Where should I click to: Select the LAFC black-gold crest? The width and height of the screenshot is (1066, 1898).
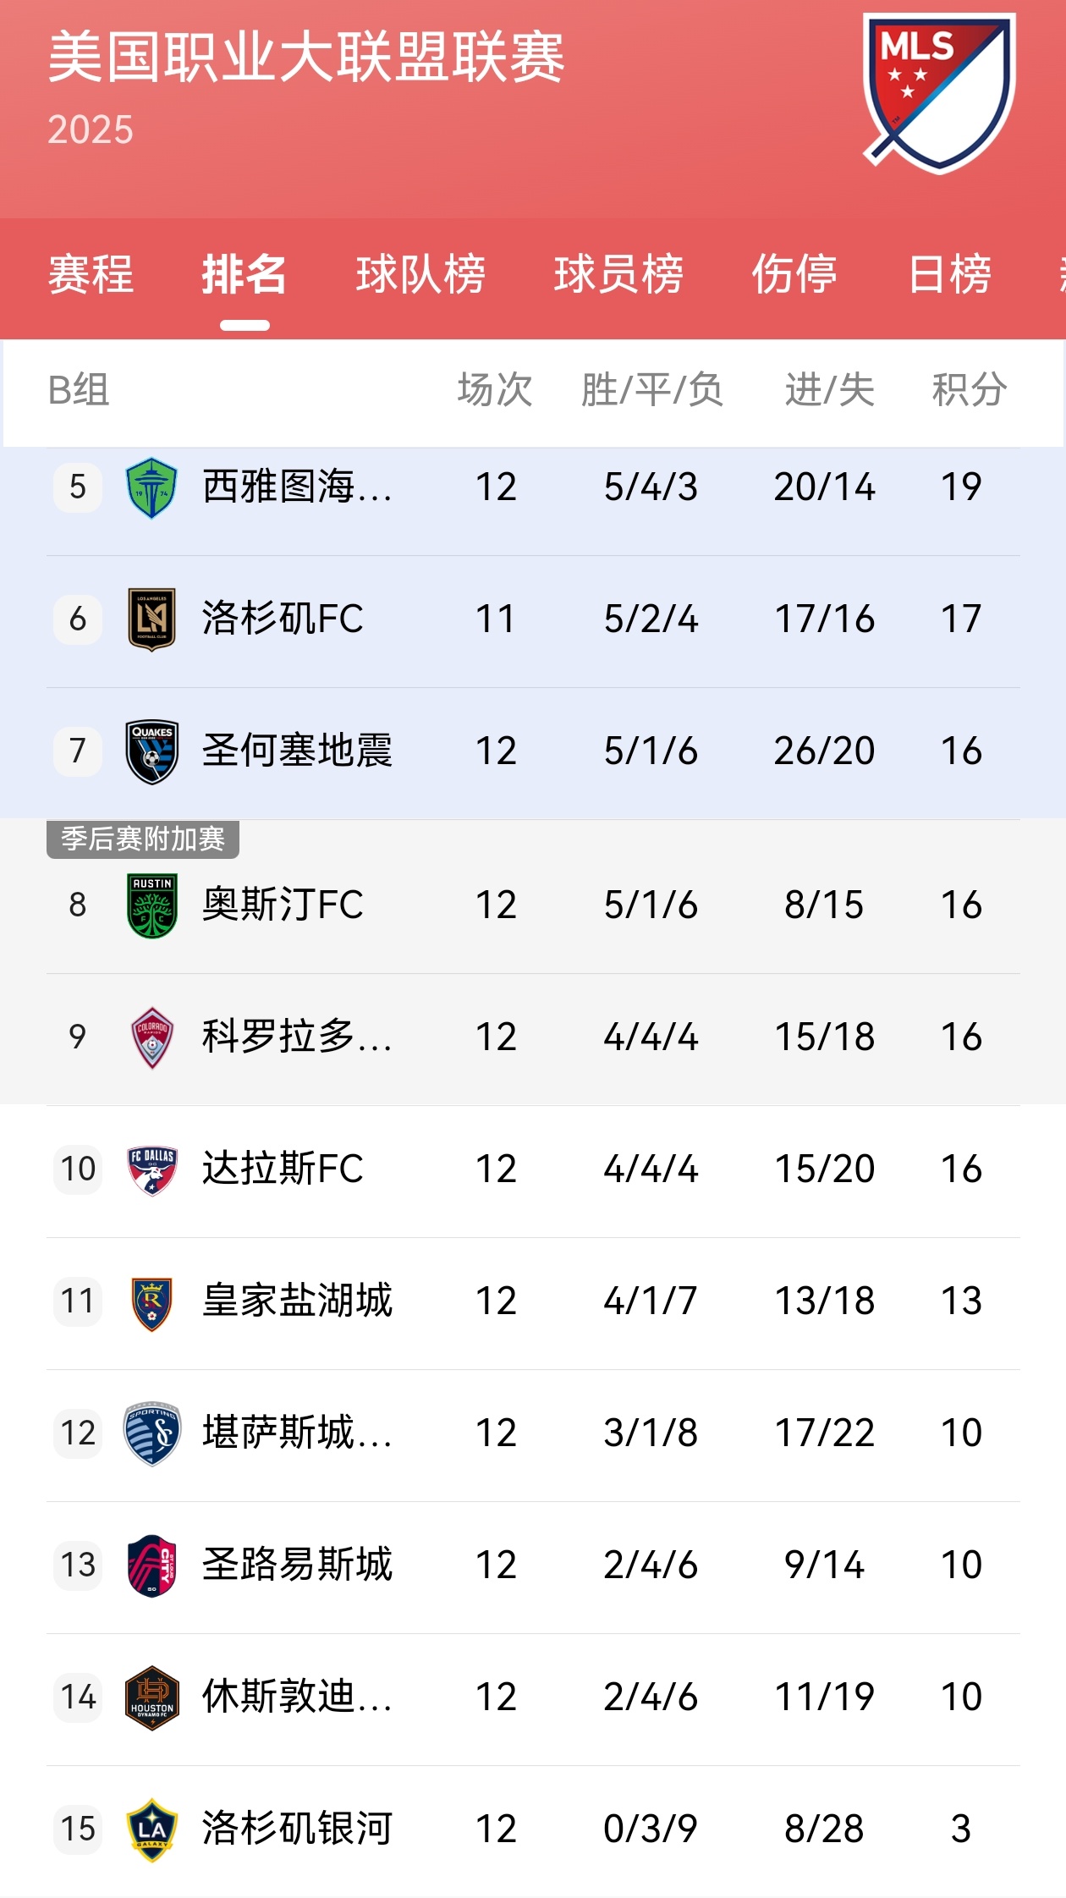point(151,619)
